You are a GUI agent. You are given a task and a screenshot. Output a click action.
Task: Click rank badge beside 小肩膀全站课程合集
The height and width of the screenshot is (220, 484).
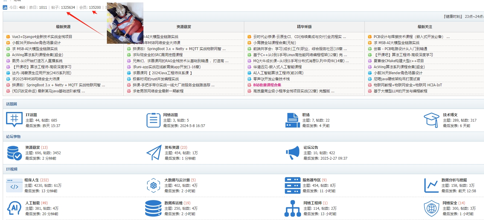pos(249,43)
